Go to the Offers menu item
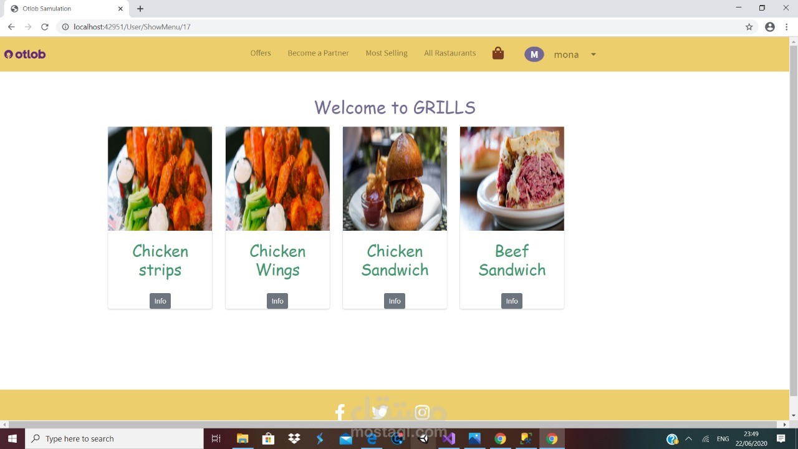The width and height of the screenshot is (798, 449). [x=261, y=53]
